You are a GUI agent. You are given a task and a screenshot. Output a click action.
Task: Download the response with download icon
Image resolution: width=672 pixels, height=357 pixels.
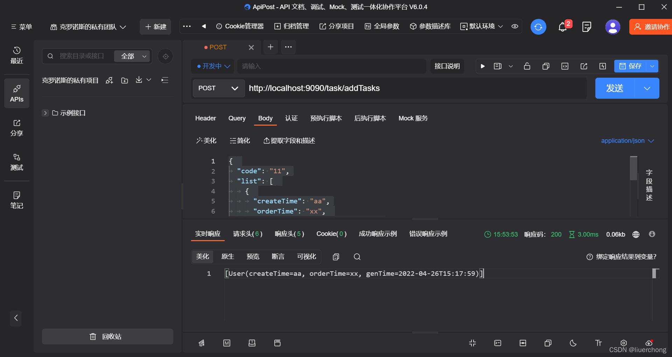652,234
